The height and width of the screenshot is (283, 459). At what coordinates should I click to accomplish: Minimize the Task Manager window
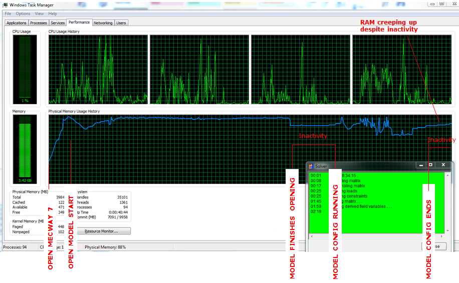[432, 3]
